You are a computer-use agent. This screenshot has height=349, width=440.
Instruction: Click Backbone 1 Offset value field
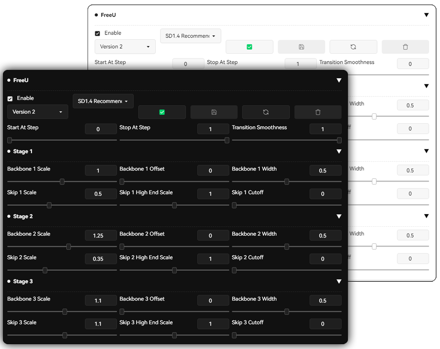point(213,170)
